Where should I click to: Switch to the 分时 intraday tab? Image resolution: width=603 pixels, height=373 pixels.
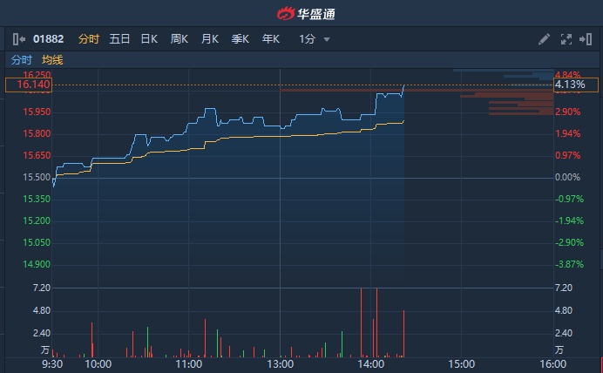point(89,39)
